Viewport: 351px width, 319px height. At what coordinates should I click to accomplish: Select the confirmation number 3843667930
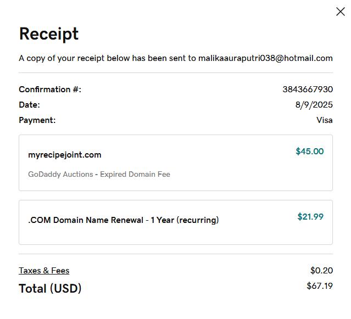click(308, 89)
